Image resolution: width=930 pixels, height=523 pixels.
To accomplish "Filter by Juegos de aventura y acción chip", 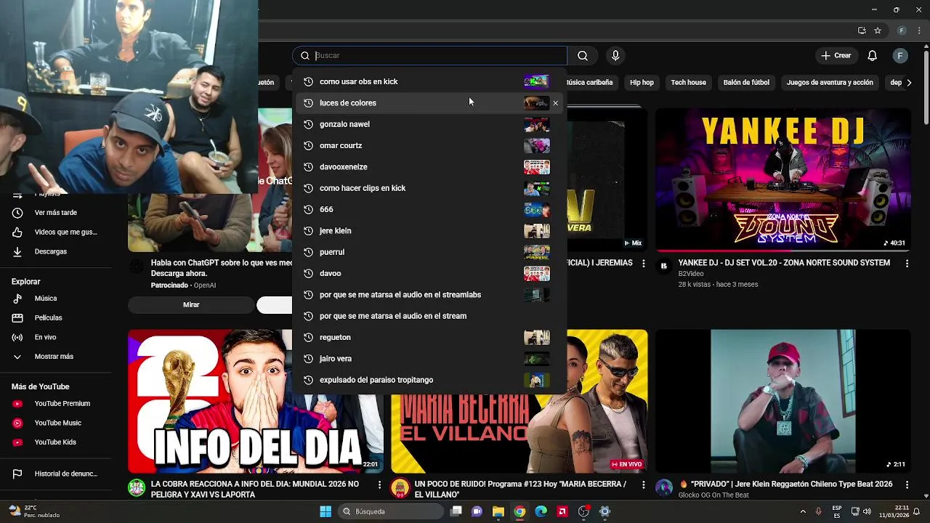I will 830,83.
